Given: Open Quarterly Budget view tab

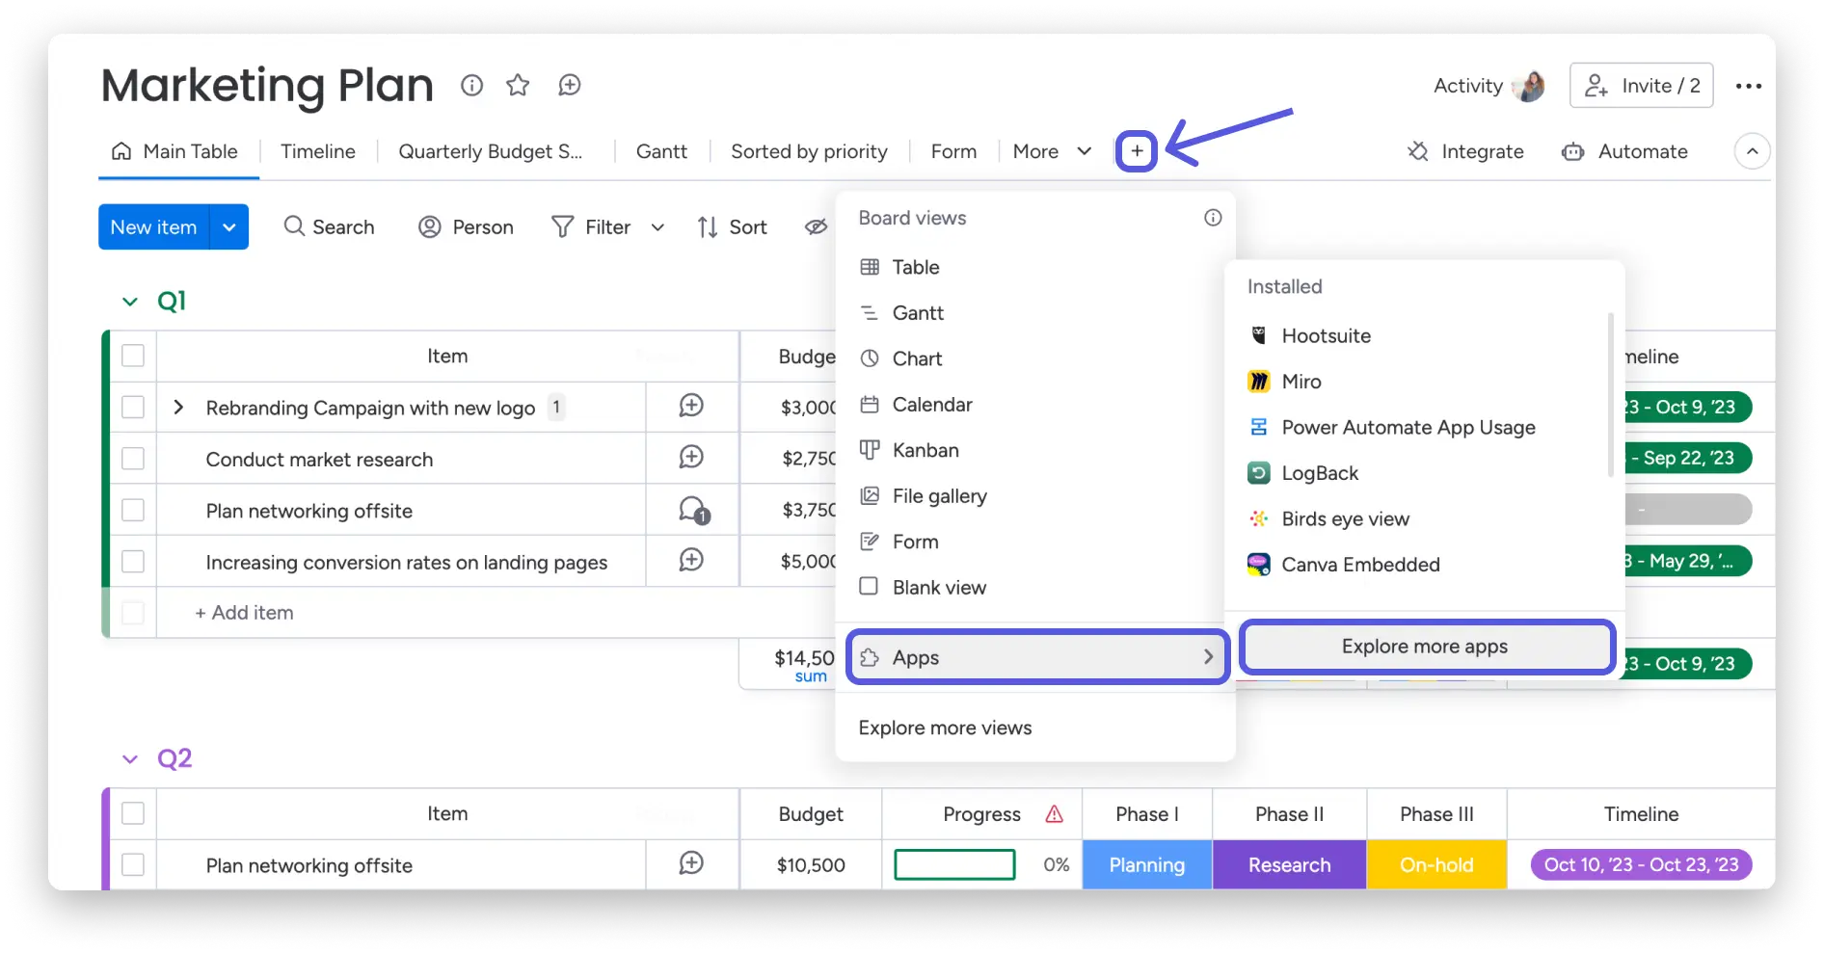Looking at the screenshot, I should point(491,151).
